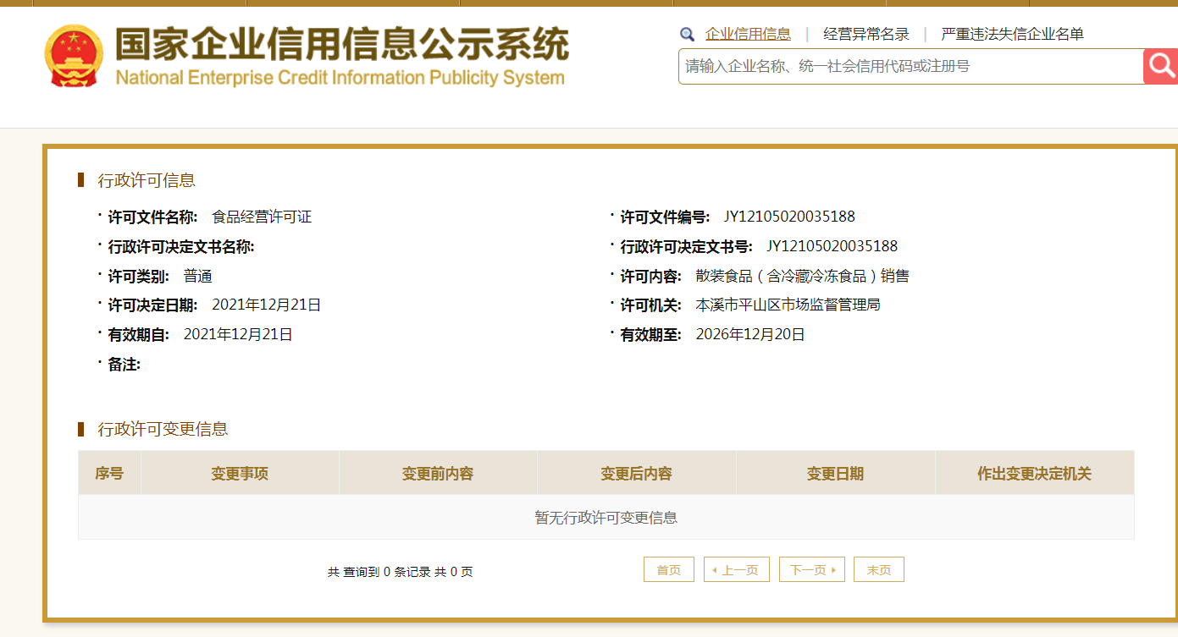Click the 有效期自 value 2021年12月21日

pyautogui.click(x=238, y=334)
